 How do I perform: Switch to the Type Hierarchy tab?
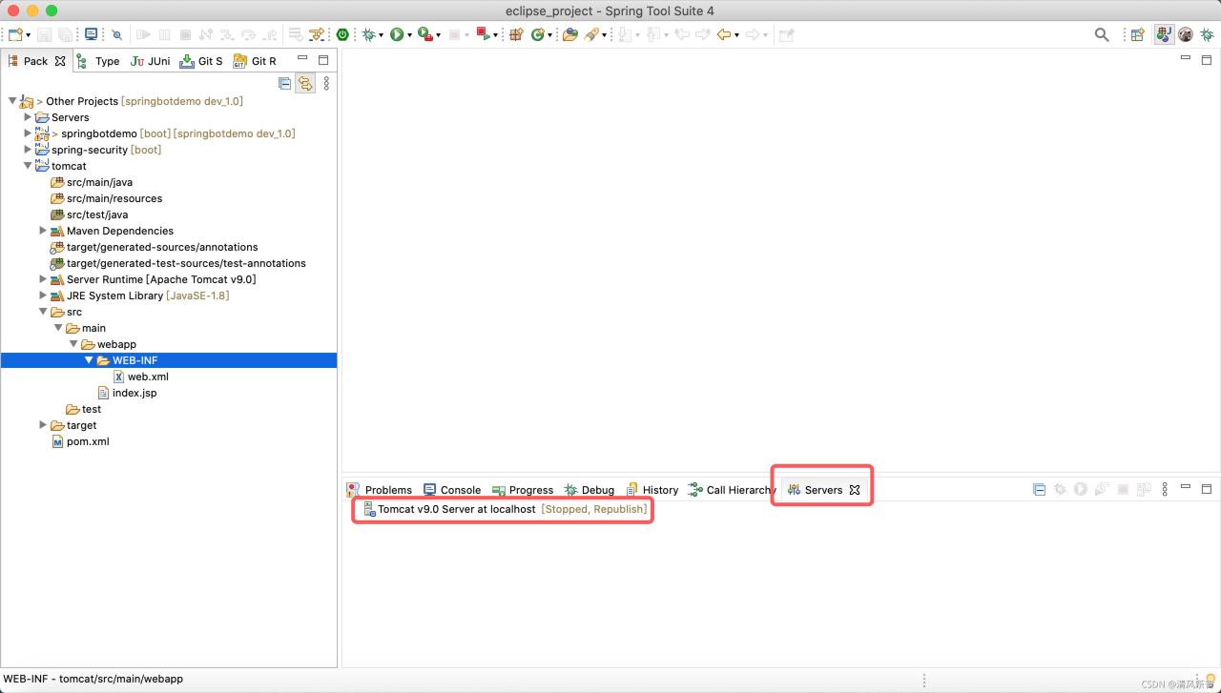click(x=98, y=60)
